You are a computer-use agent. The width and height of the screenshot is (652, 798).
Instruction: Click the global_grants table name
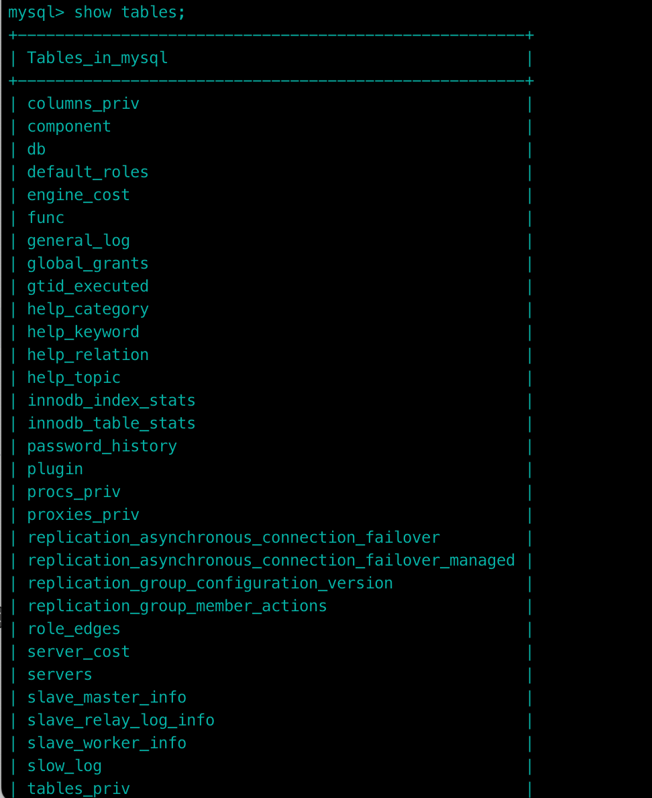(88, 263)
